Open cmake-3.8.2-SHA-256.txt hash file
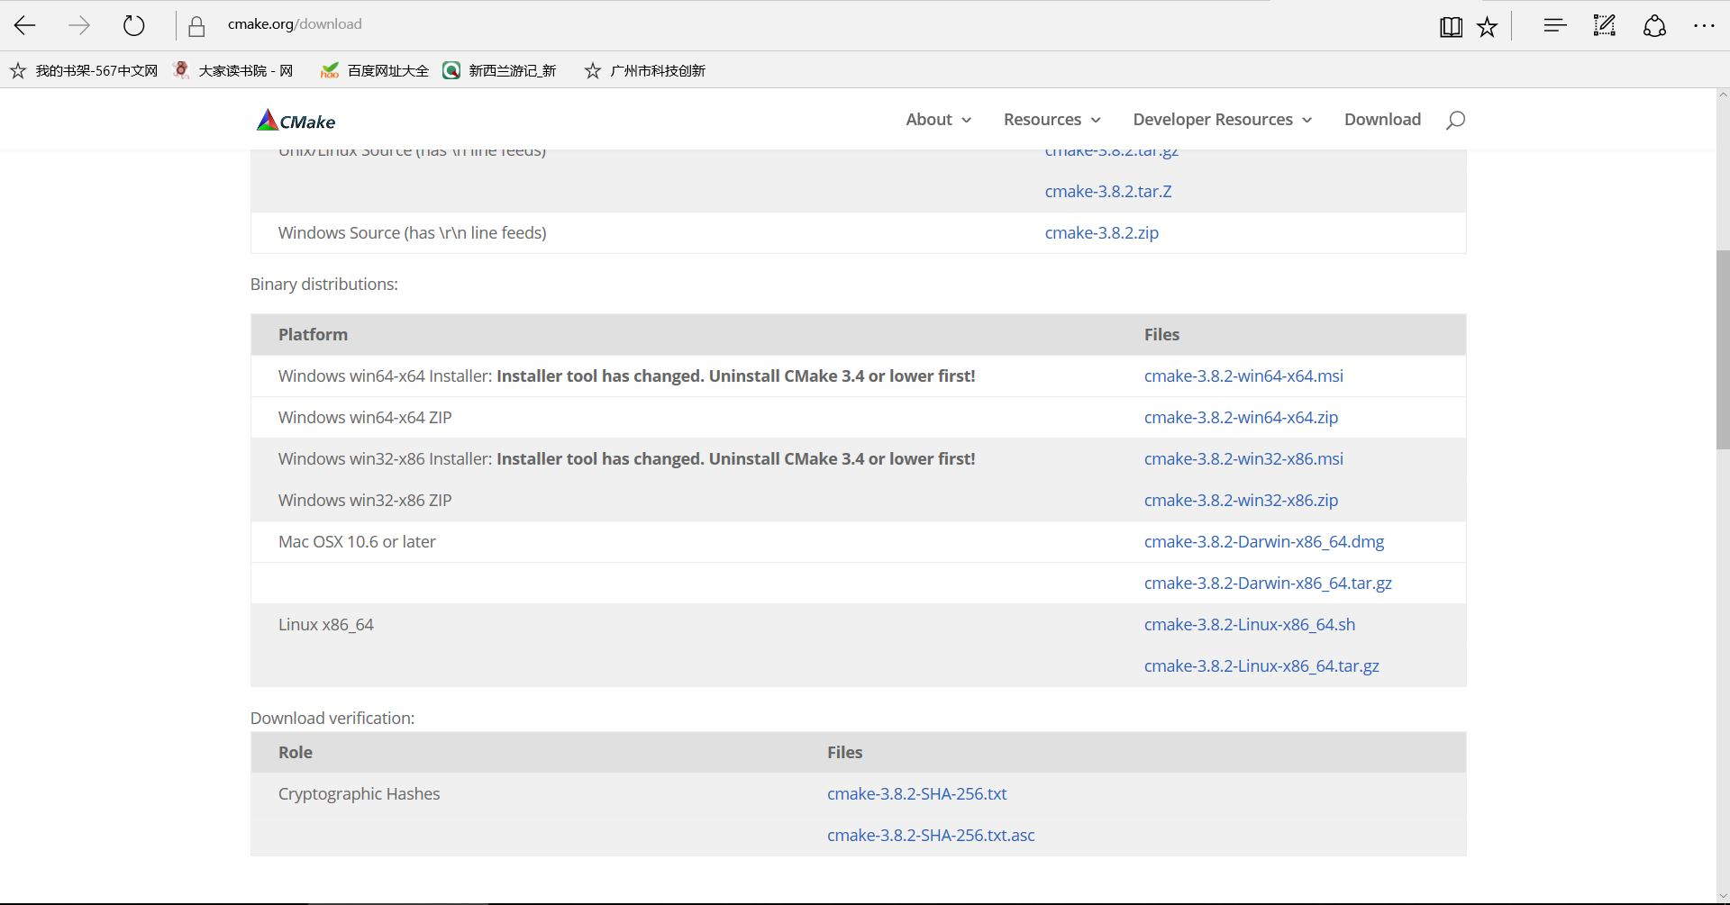1730x905 pixels. tap(916, 794)
